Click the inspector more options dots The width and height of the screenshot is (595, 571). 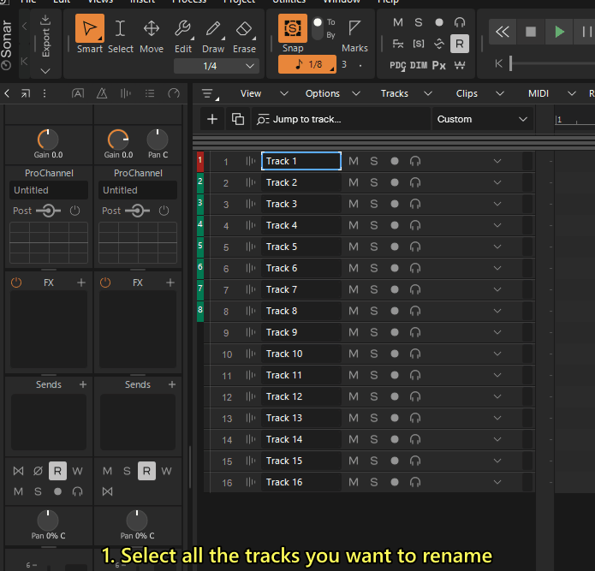[45, 93]
